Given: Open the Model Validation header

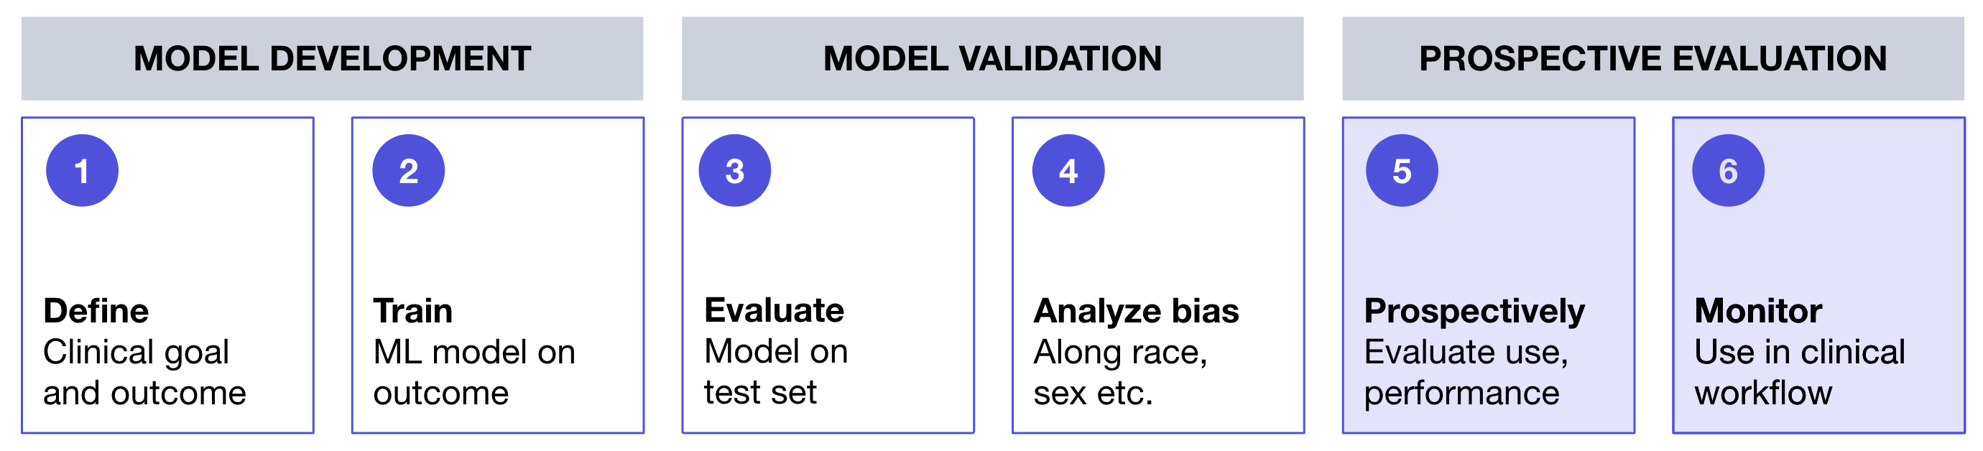Looking at the screenshot, I should point(992,60).
